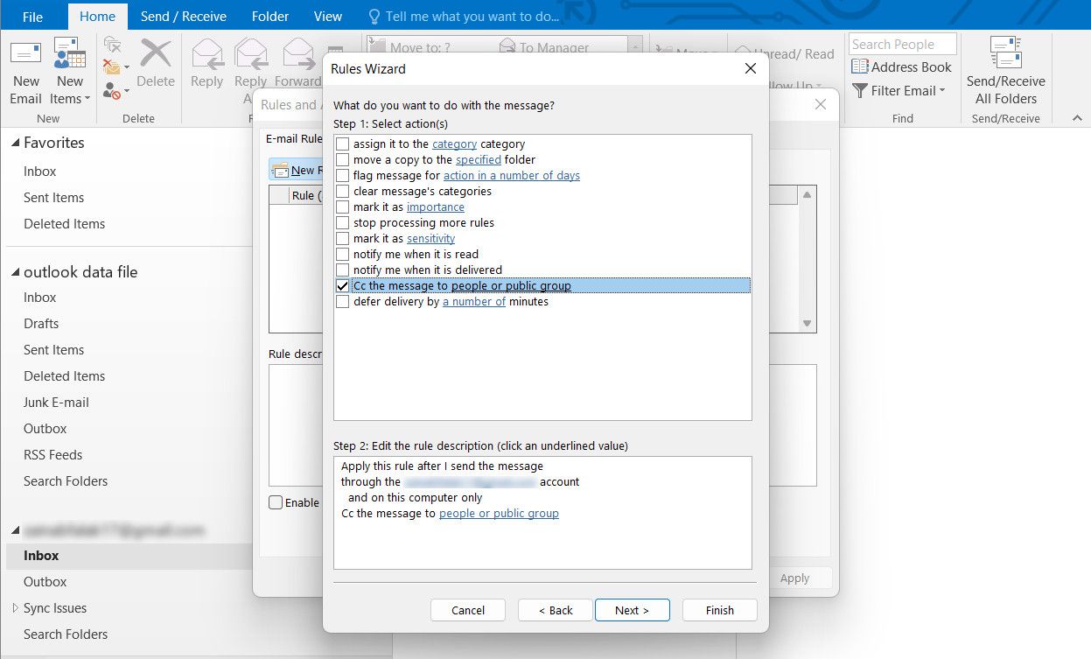Expand the Sync Issues folder
Screen dimensions: 1091x659
coord(15,608)
